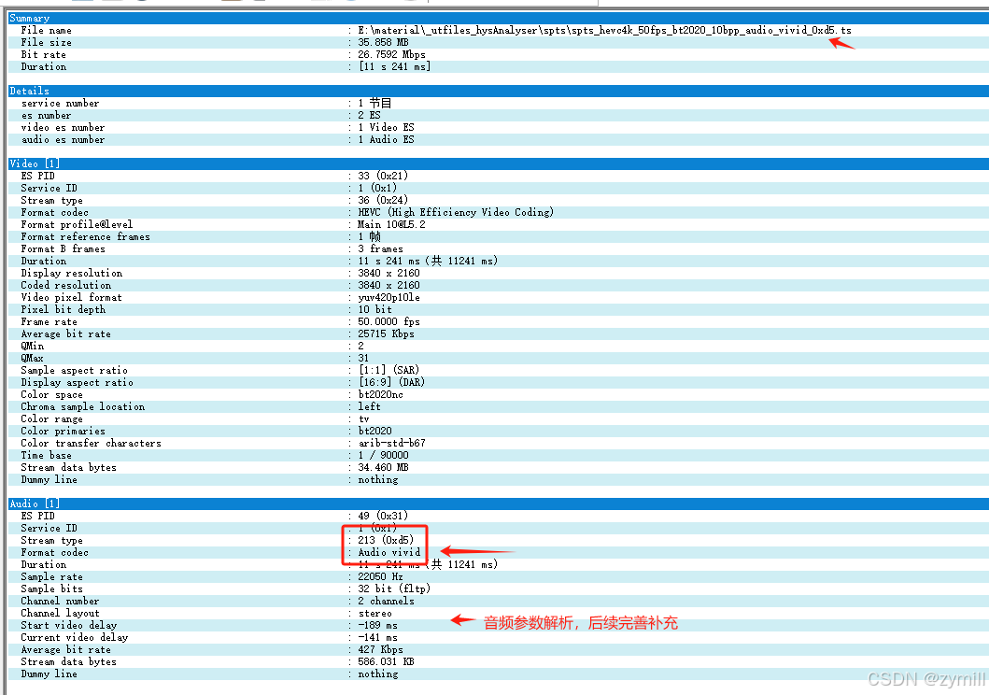Click the Color transfer characters label

pos(91,444)
